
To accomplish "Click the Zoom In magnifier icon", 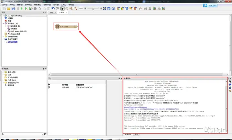I will pyautogui.click(x=71, y=9).
